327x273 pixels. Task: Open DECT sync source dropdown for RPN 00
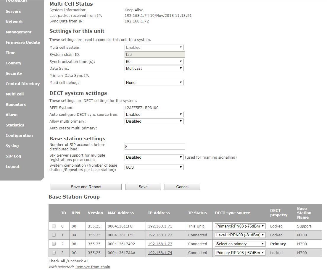click(x=240, y=226)
